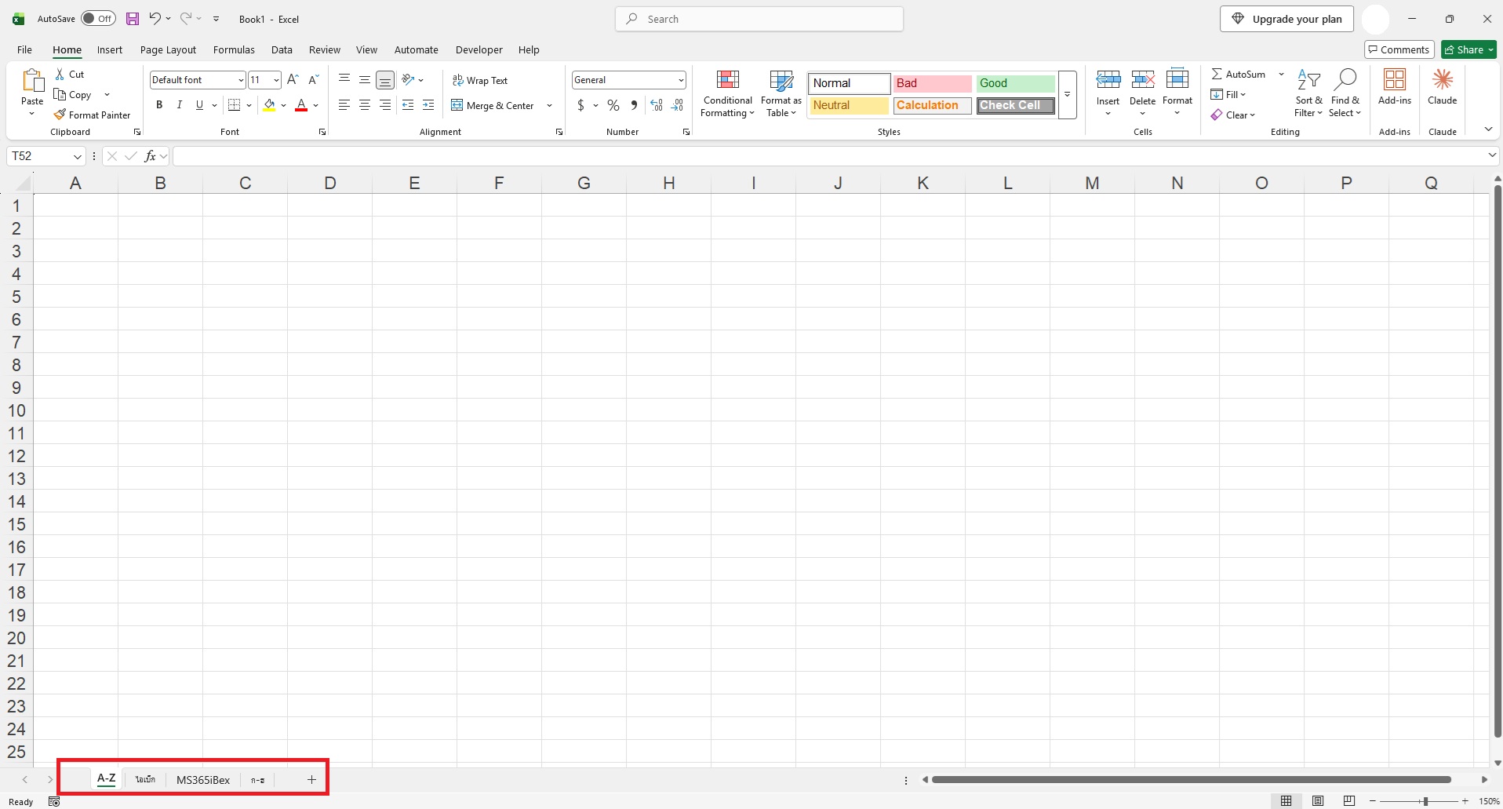The image size is (1503, 809).
Task: Expand the formula bar
Action: [1492, 156]
